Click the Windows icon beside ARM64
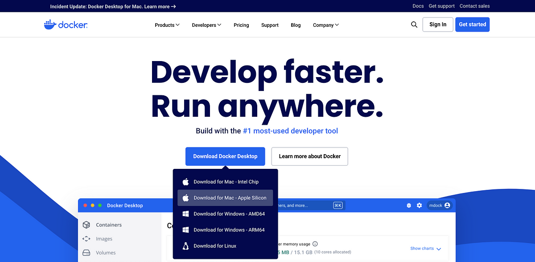The width and height of the screenshot is (535, 262). pyautogui.click(x=186, y=230)
